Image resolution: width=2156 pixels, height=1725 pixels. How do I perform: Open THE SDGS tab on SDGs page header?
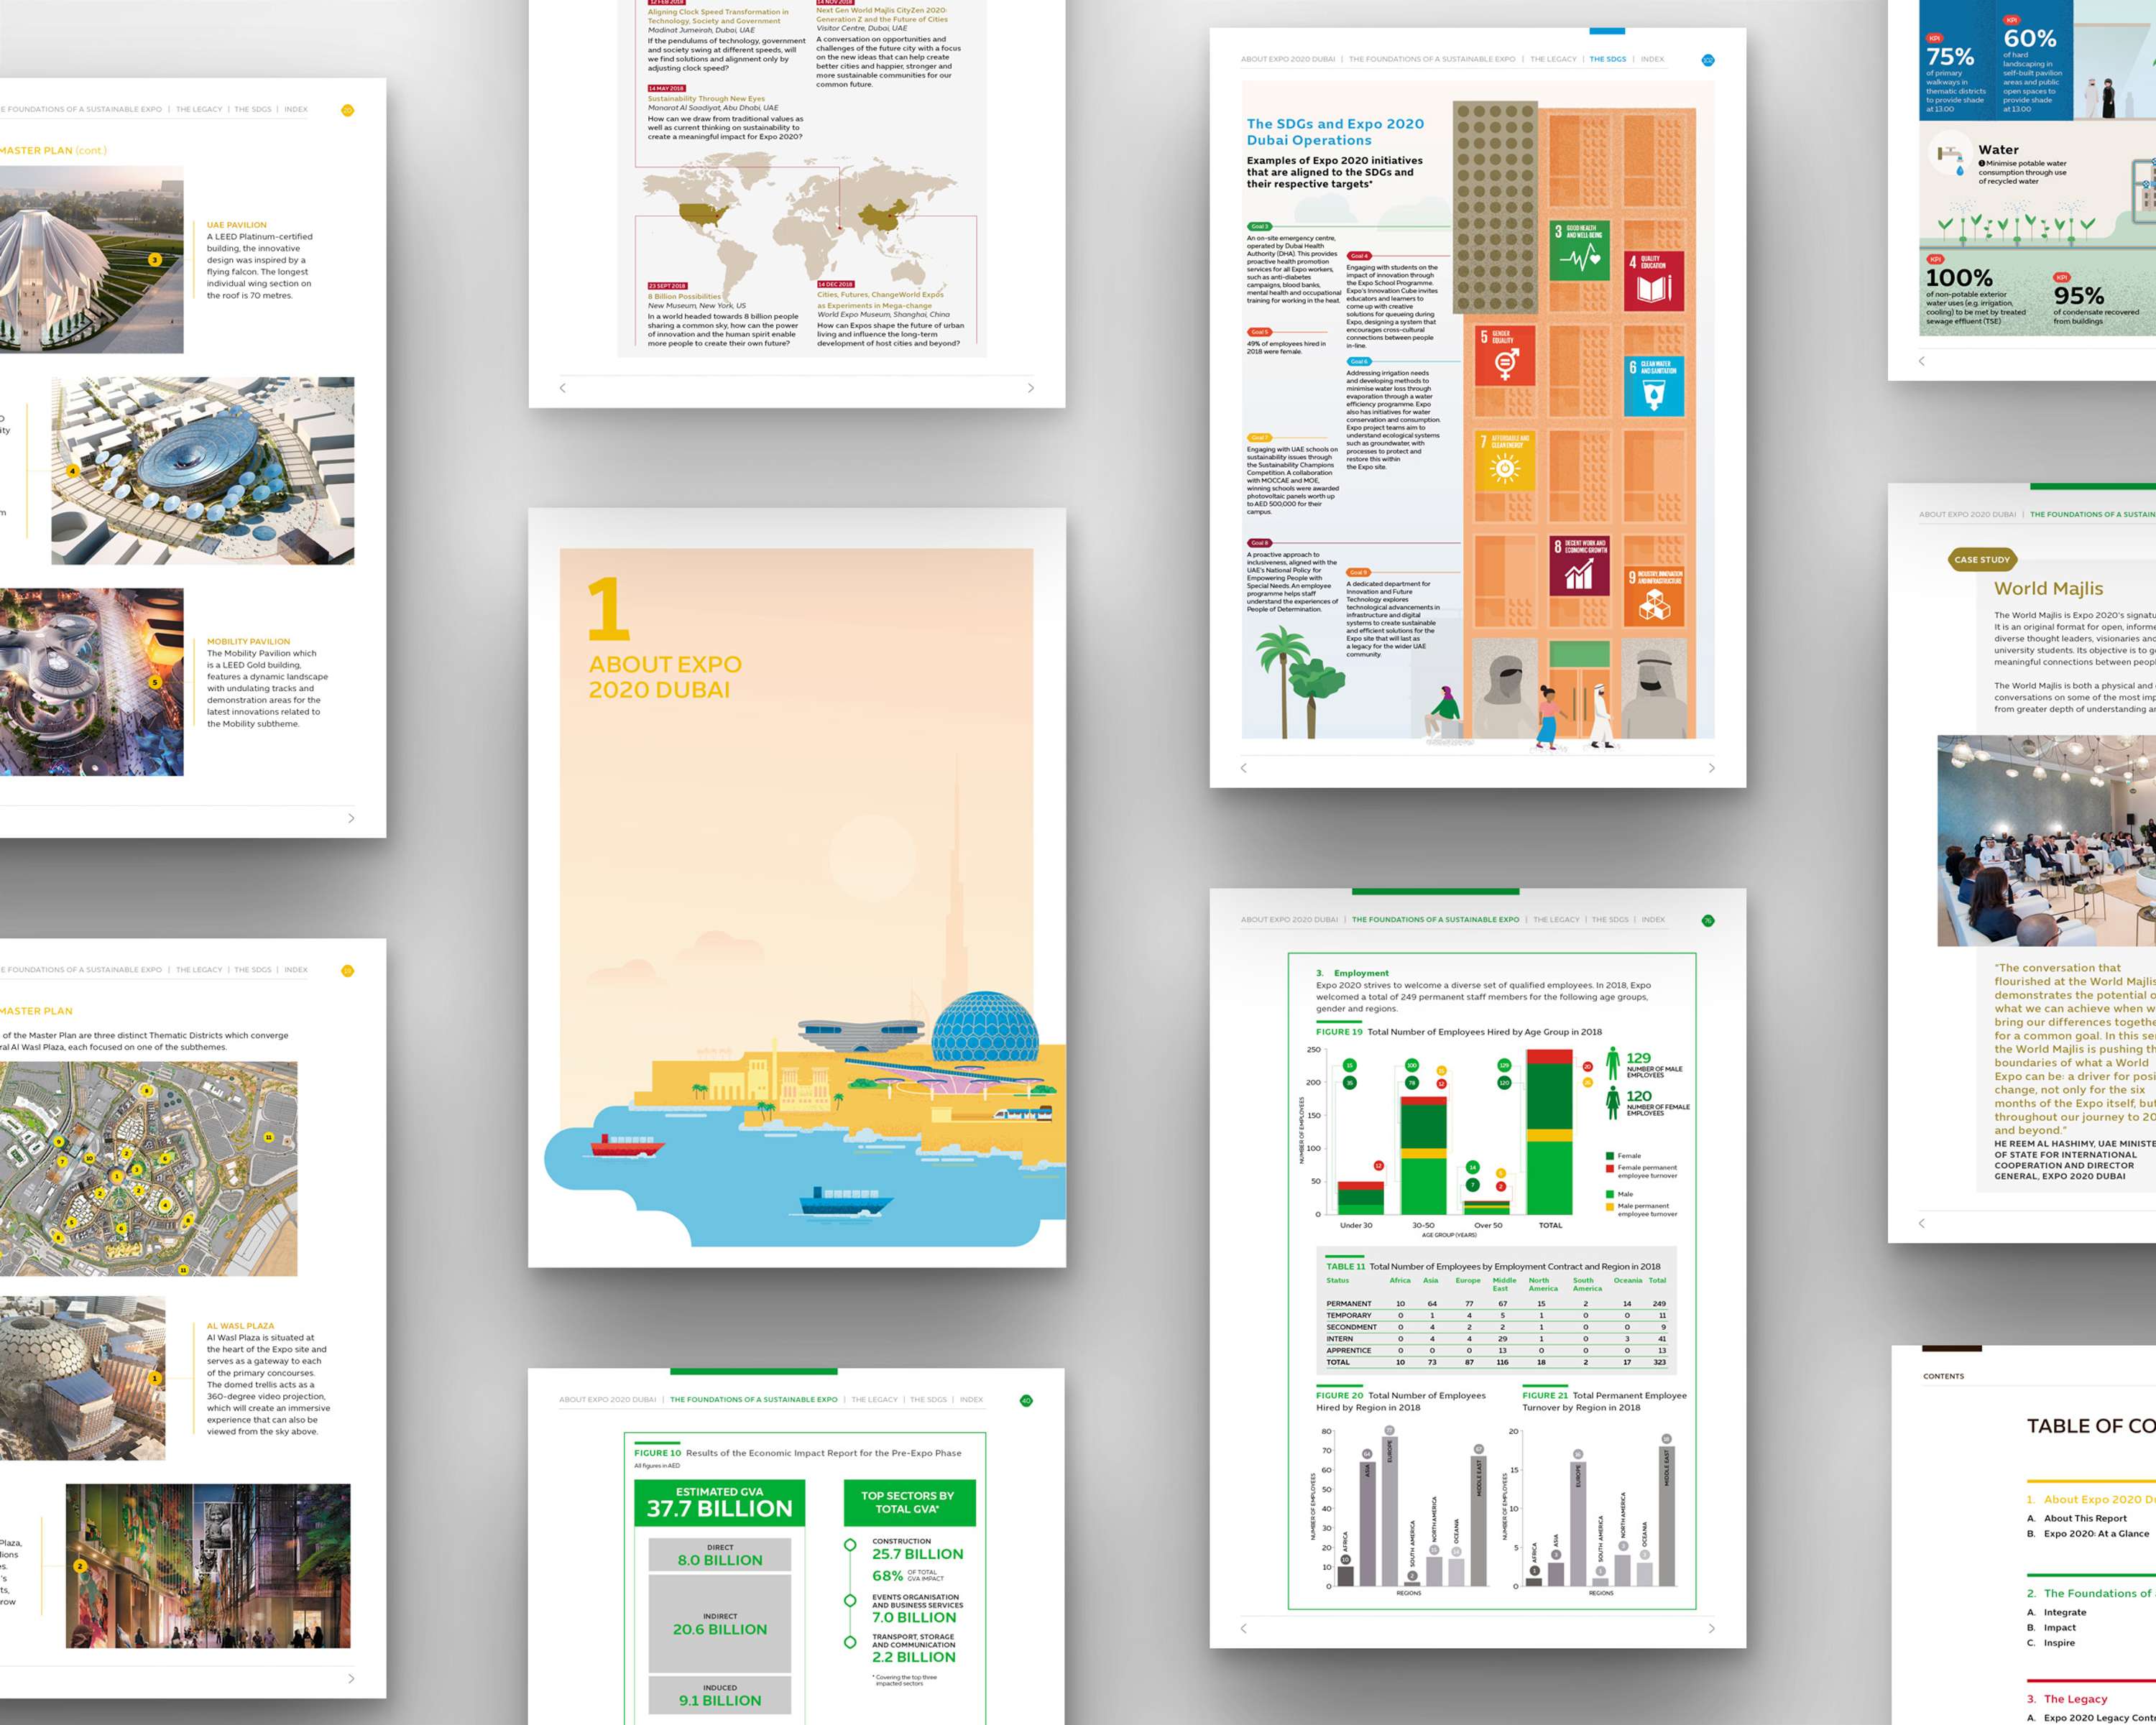tap(1608, 59)
